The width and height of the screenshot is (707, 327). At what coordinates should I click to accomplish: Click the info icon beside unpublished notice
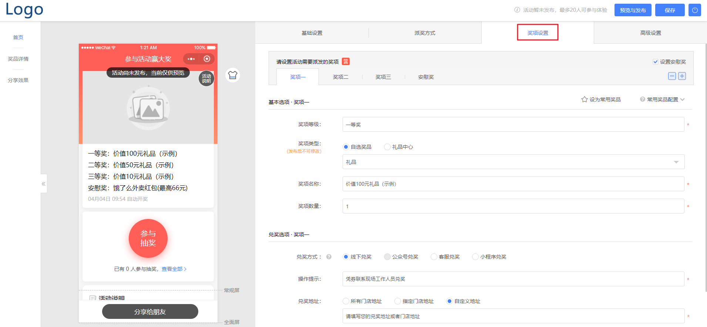click(x=517, y=10)
